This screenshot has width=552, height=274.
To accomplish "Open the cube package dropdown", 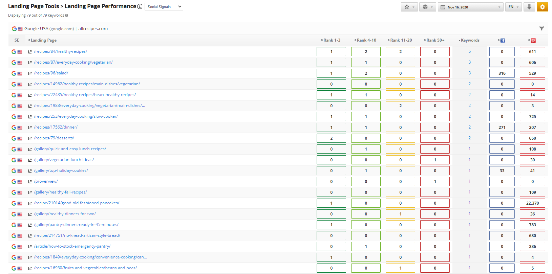I will tap(427, 7).
